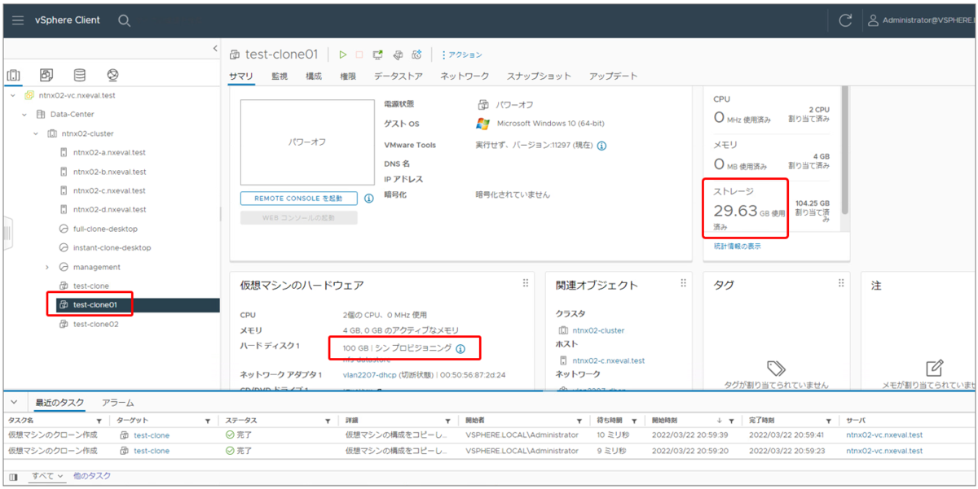Click the 統計情報の表示 link
978x489 pixels.
pos(738,246)
